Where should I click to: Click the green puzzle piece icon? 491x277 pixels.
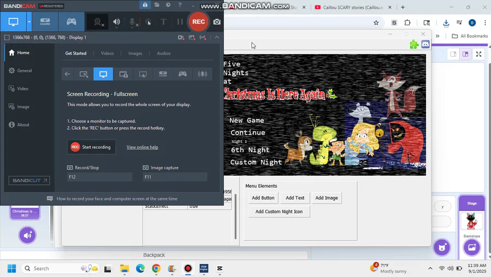click(x=414, y=45)
